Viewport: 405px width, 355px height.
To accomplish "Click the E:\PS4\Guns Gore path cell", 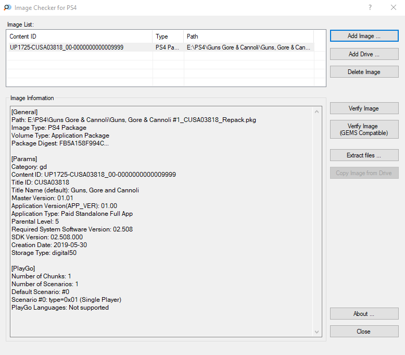I will coord(248,47).
